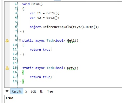Click the highlighted closing brace on line 18
Image resolution: width=122 pixels, height=103 pixels.
click(x=23, y=82)
